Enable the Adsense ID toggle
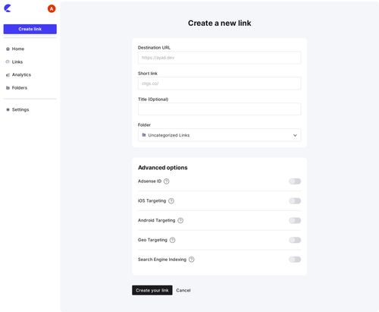The width and height of the screenshot is (379, 312). (x=295, y=181)
